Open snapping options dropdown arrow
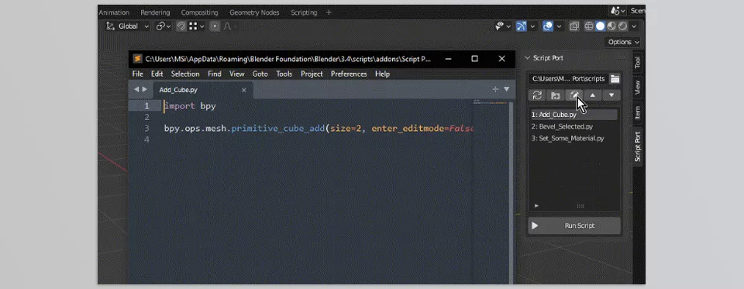Image resolution: width=744 pixels, height=289 pixels. coord(202,26)
